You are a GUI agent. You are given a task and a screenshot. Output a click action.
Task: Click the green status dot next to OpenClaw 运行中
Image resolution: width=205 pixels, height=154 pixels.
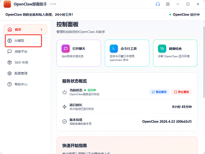point(170,14)
